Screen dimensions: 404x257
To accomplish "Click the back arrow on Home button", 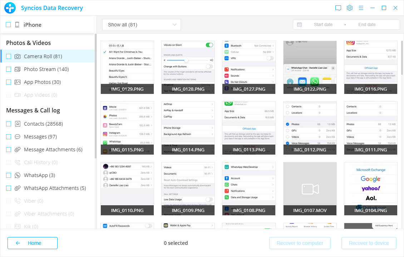I will point(18,243).
